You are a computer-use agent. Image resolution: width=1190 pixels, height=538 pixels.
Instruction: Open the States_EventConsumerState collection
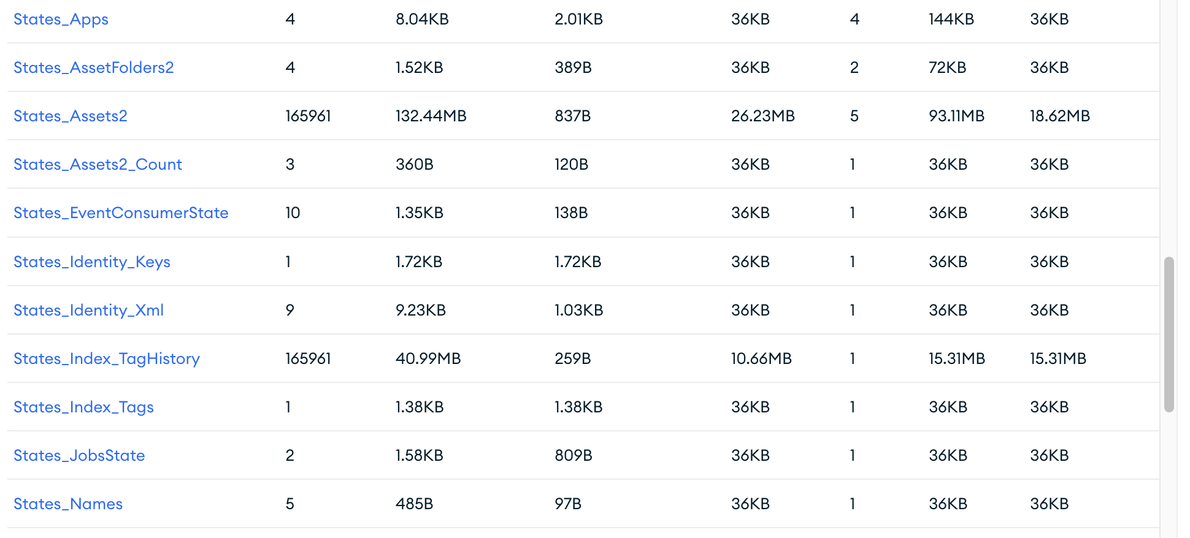click(121, 213)
